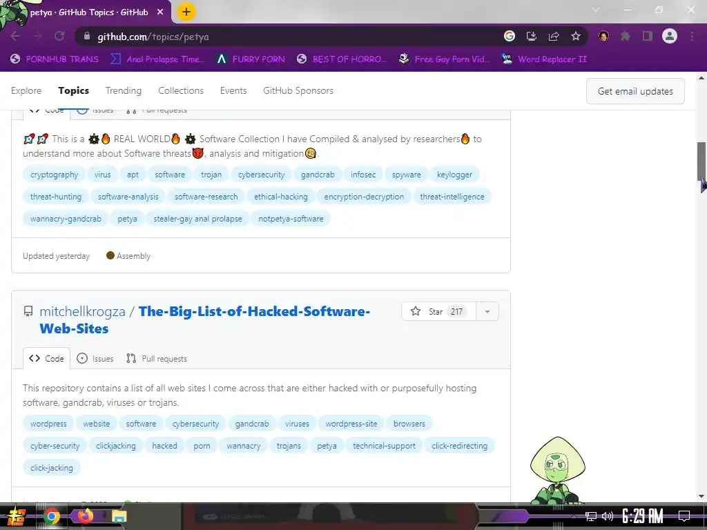Open the Windows Start button
This screenshot has width=707, height=530.
coord(16,516)
